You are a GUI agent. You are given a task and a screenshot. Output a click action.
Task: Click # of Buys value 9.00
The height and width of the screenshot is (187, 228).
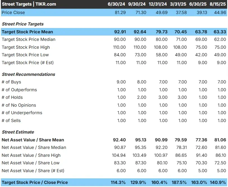click(121, 82)
